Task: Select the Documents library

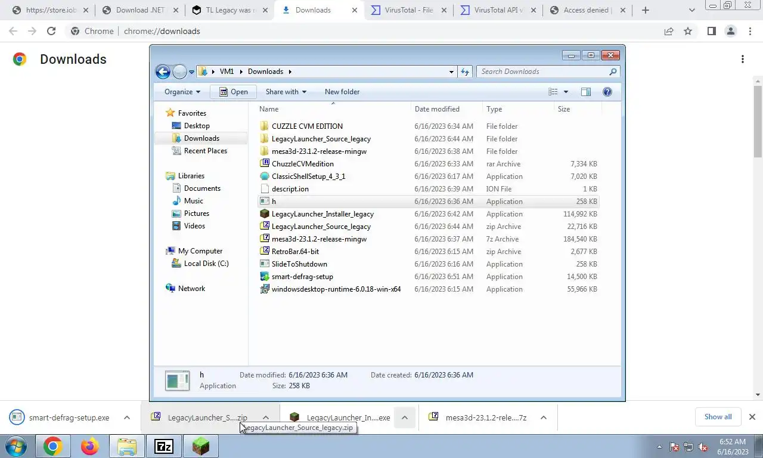Action: click(x=202, y=188)
